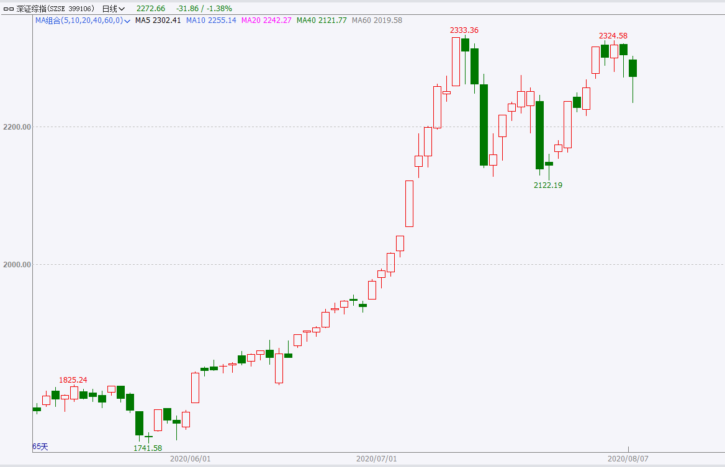
Task: Click the 2122.19 low price label
Action: (548, 185)
